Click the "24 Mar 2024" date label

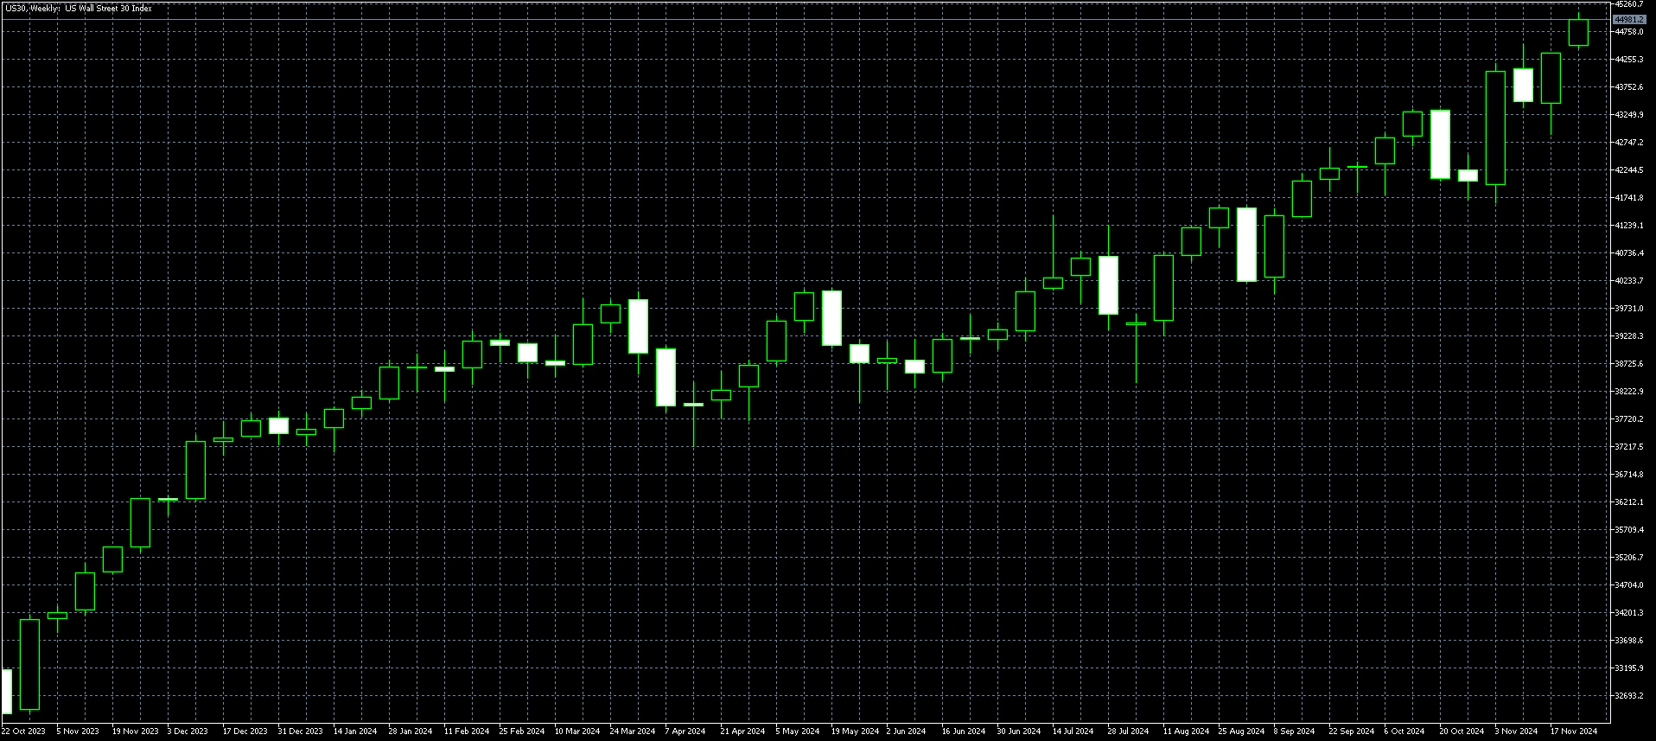pyautogui.click(x=633, y=731)
